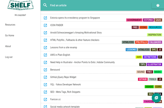Click 'YQL - Yahoo Developer Network' title

(x=66, y=85)
